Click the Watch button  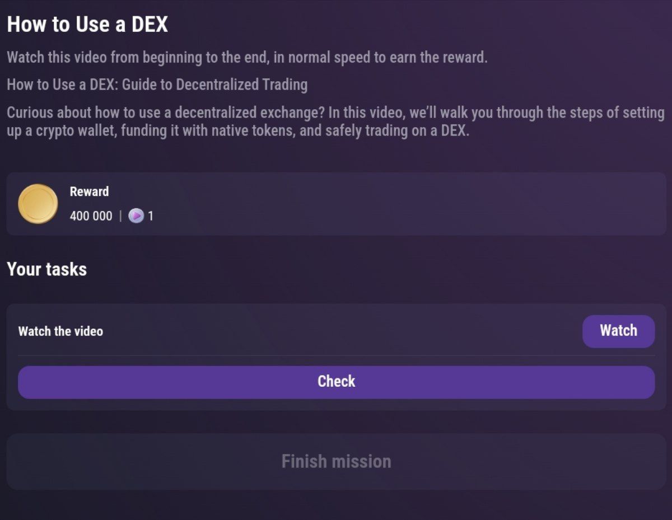coord(618,331)
